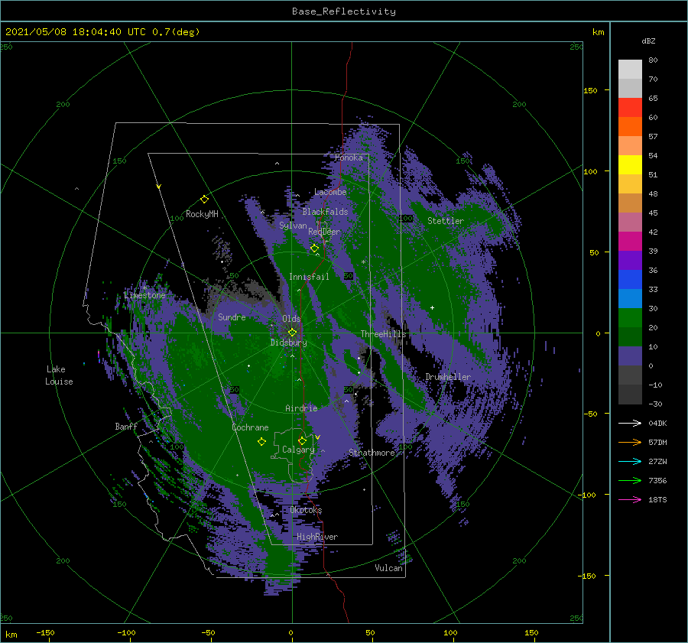Pick the slate-purple 0-10 dBZ legend swatch
Image resolution: width=688 pixels, height=643 pixels.
630,356
